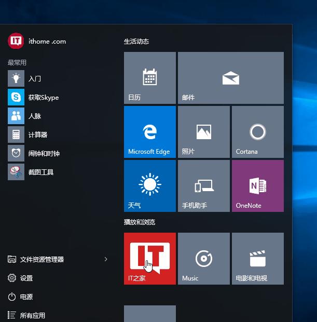The height and width of the screenshot is (322, 317).
Task: Click the partially visible gray tile at bottom
Action: click(x=150, y=314)
